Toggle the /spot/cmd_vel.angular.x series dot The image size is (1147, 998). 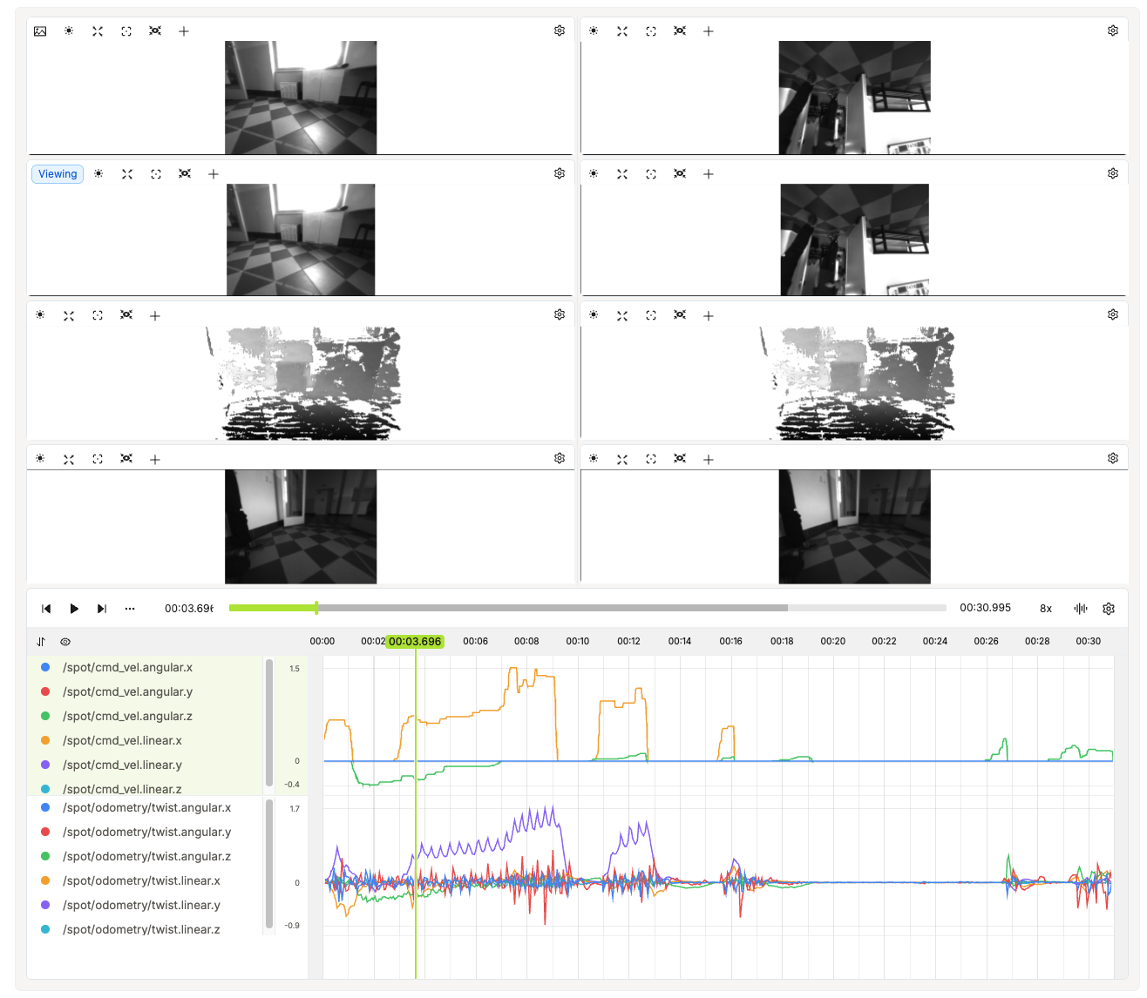pyautogui.click(x=45, y=667)
